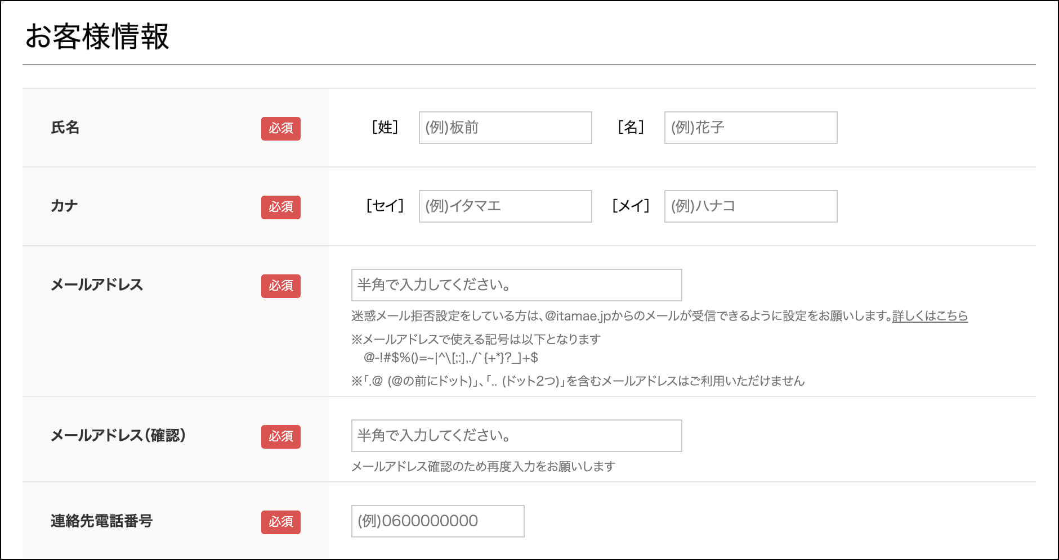Click the ※メールアドレスで使える記号 note
Viewport: 1059px width, 560px height.
[x=476, y=339]
